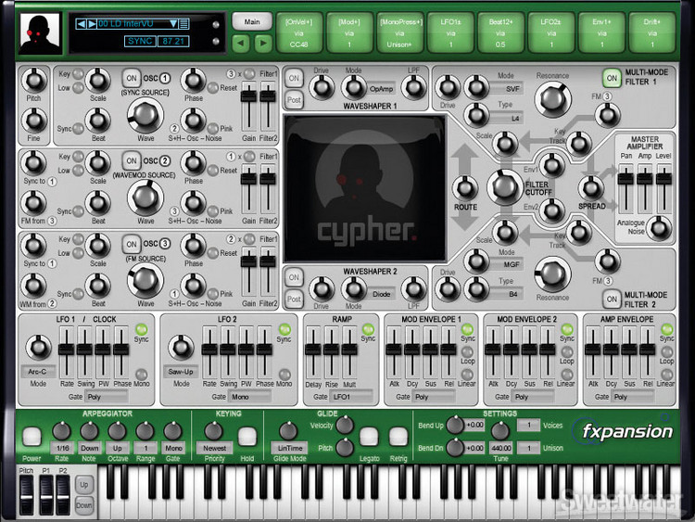Image resolution: width=695 pixels, height=522 pixels.
Task: Click LFO 1 Mode knob
Action: 39,347
